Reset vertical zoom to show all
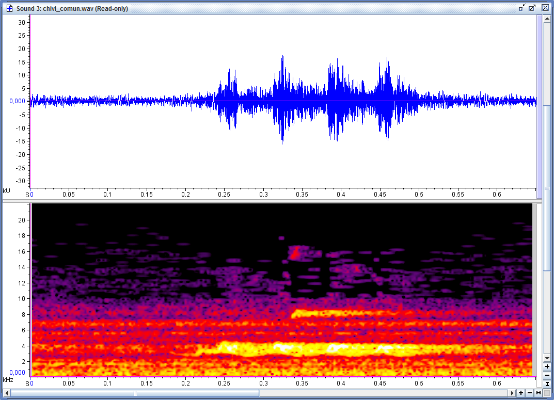 point(547,384)
